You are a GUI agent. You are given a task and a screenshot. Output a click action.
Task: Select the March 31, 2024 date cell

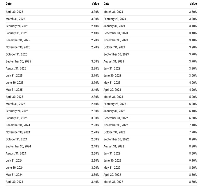point(113,12)
